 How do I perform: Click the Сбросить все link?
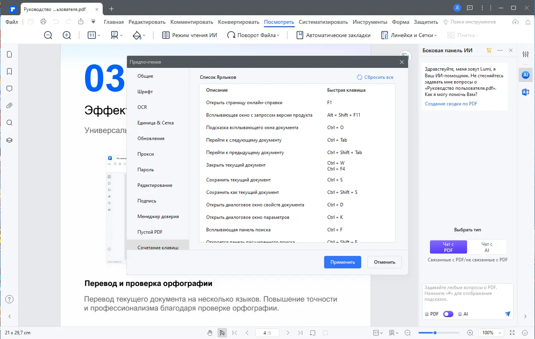point(374,77)
